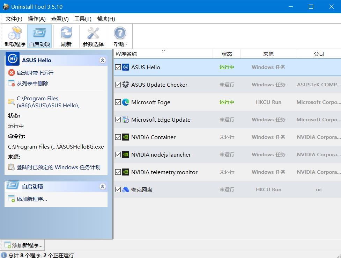Open the 查看(V) menu

(x=59, y=19)
